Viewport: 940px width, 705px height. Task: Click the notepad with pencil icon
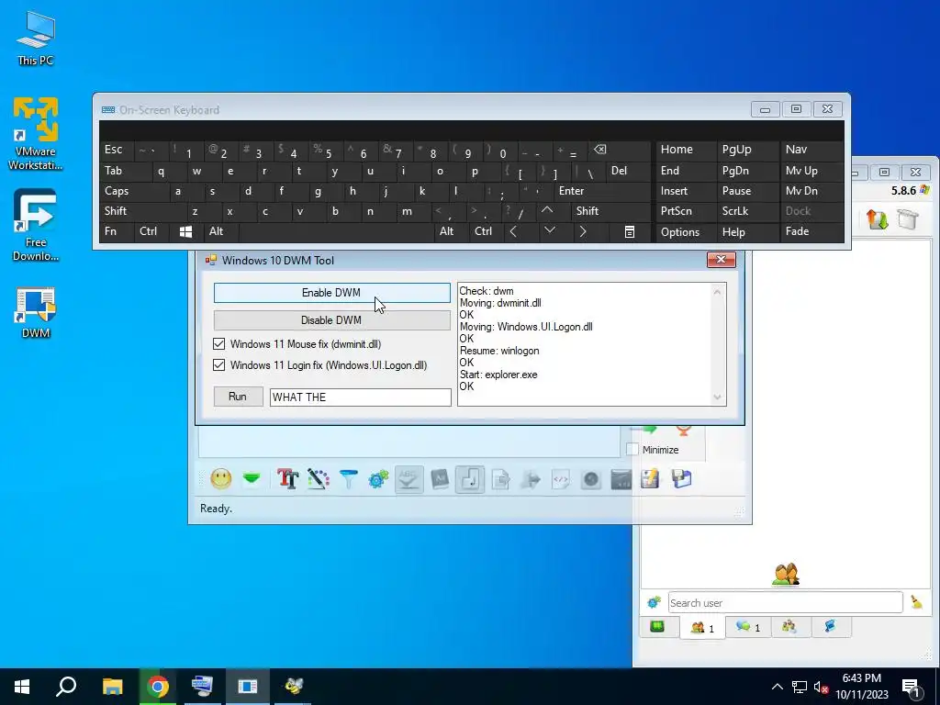[x=651, y=478]
